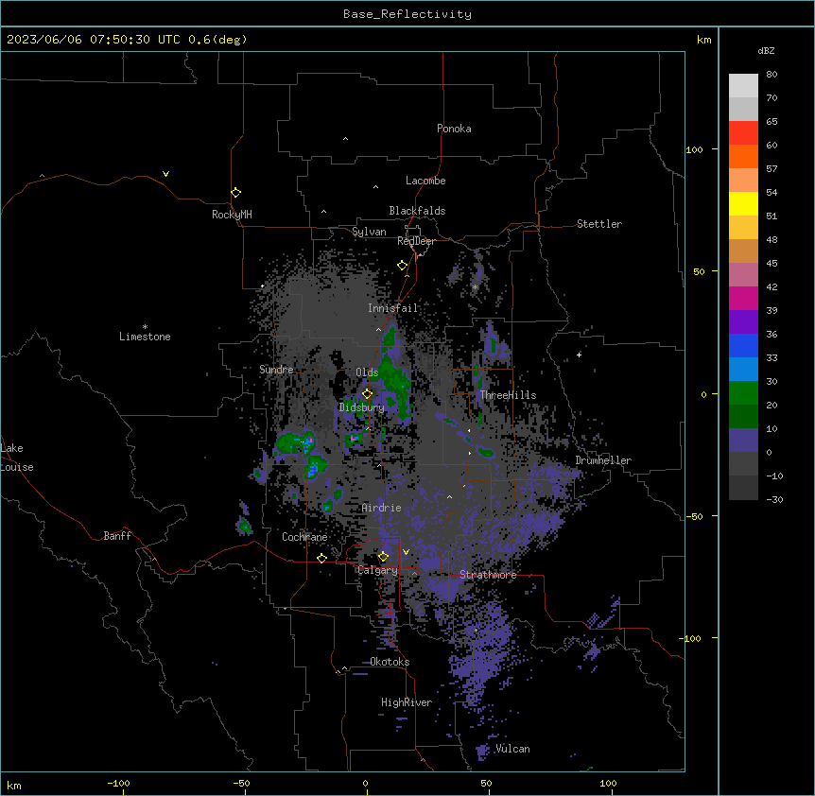The image size is (815, 796).
Task: Click the yellow V marker northwest of RockyMH
Action: click(165, 174)
